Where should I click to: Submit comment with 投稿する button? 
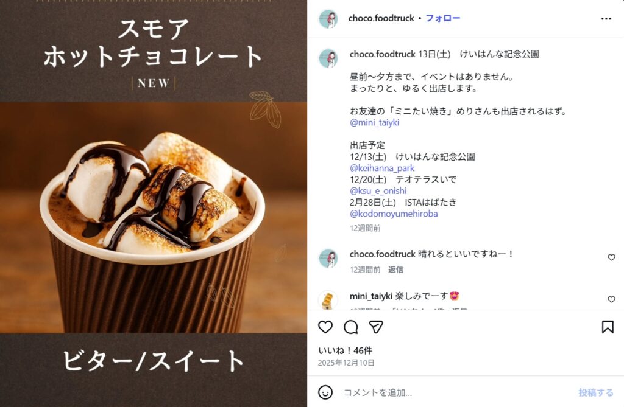coord(596,392)
